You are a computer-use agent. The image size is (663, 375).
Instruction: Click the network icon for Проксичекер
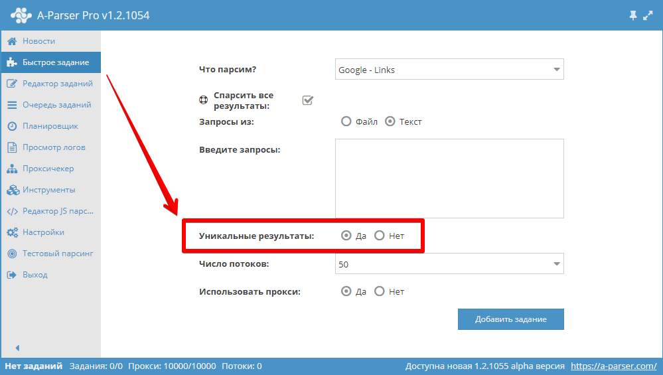point(12,169)
